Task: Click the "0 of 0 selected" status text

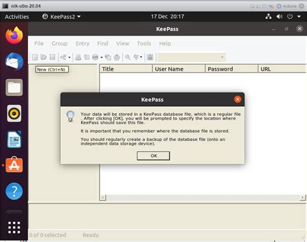Action: 47,235
